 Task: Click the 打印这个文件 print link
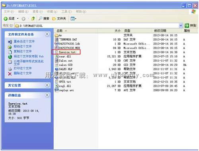pyautogui.click(x=23, y=68)
